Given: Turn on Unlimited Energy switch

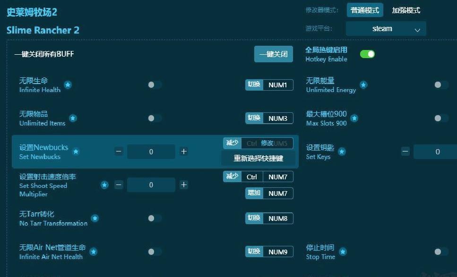Looking at the screenshot, I should click(x=441, y=84).
